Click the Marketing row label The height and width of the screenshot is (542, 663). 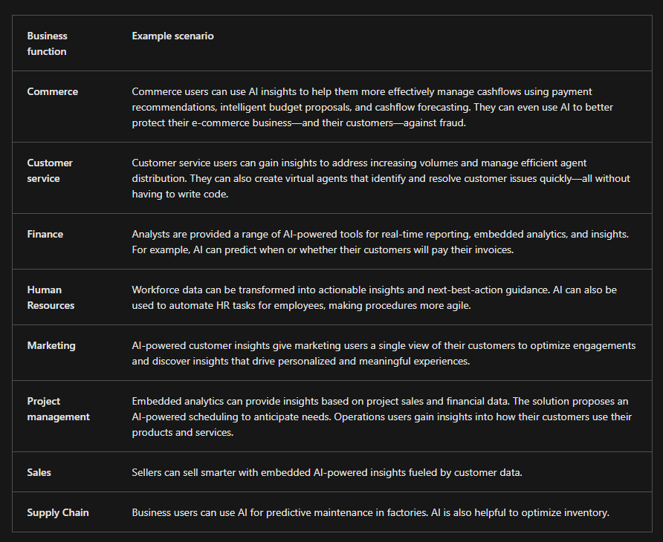click(51, 345)
